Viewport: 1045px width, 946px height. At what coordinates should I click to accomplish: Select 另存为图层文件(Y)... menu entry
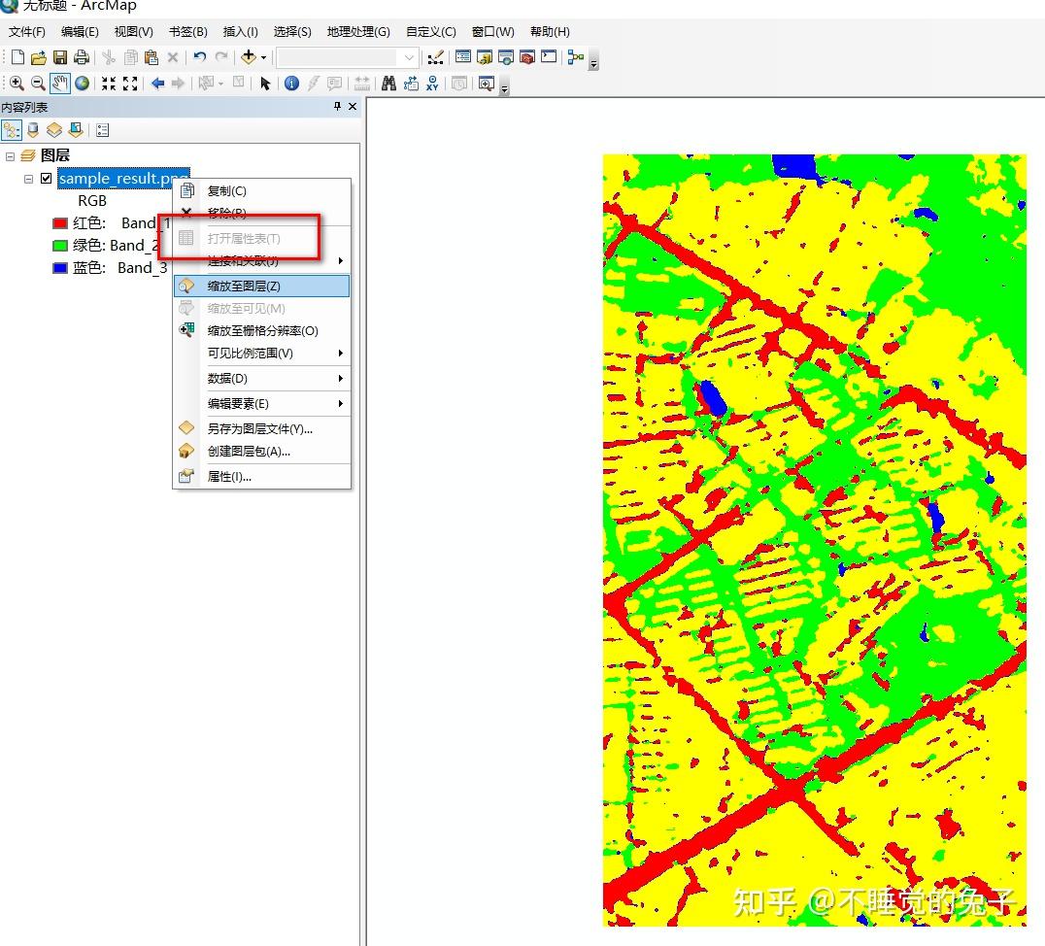pos(259,428)
